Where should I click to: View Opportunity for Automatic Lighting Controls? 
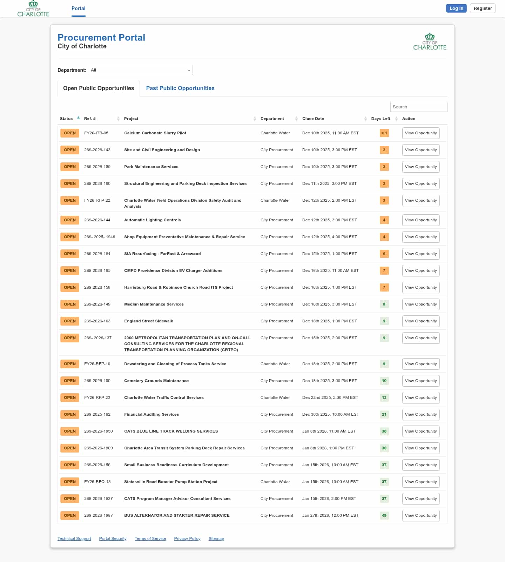point(421,220)
